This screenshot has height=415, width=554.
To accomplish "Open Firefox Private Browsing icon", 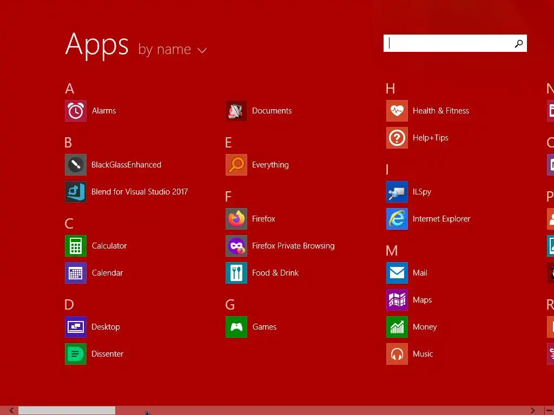I will click(236, 246).
